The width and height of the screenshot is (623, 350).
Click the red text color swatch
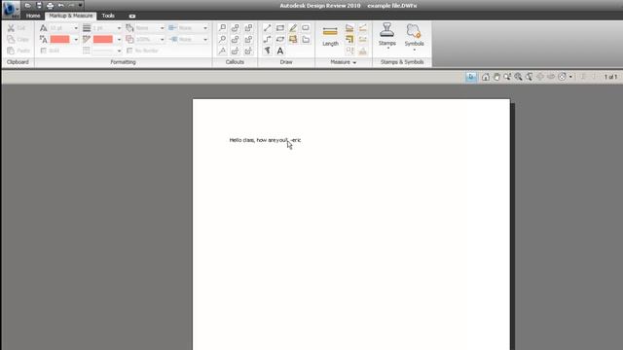pyautogui.click(x=60, y=39)
